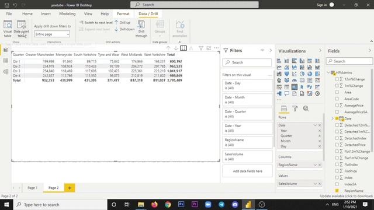Select the clustered column chart visualization

pos(302,61)
